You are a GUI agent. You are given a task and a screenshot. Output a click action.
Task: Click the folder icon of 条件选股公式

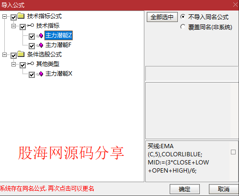[x=21, y=54]
